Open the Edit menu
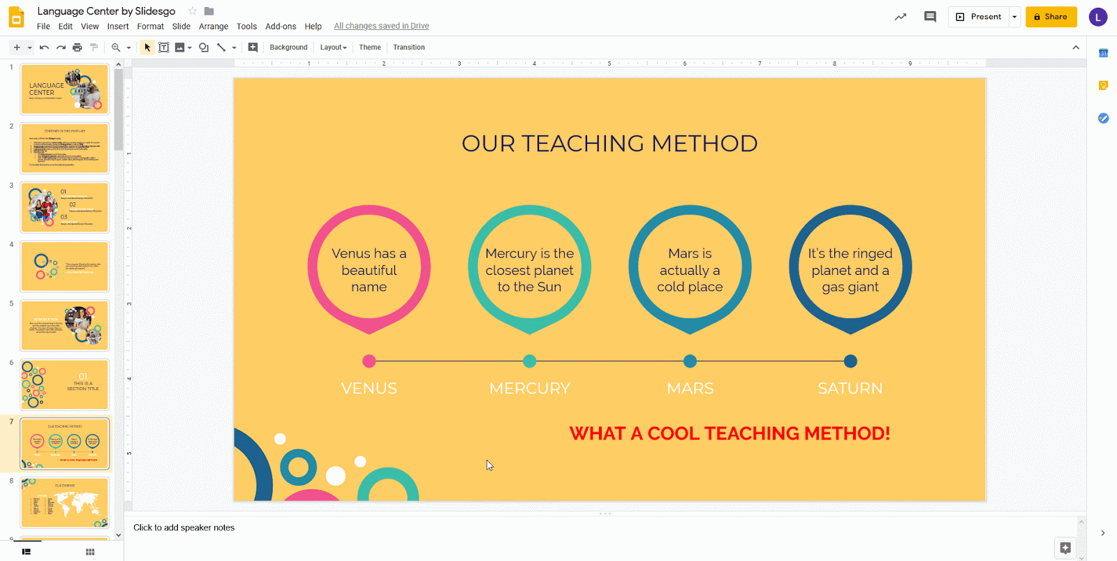This screenshot has width=1117, height=561. (x=66, y=27)
